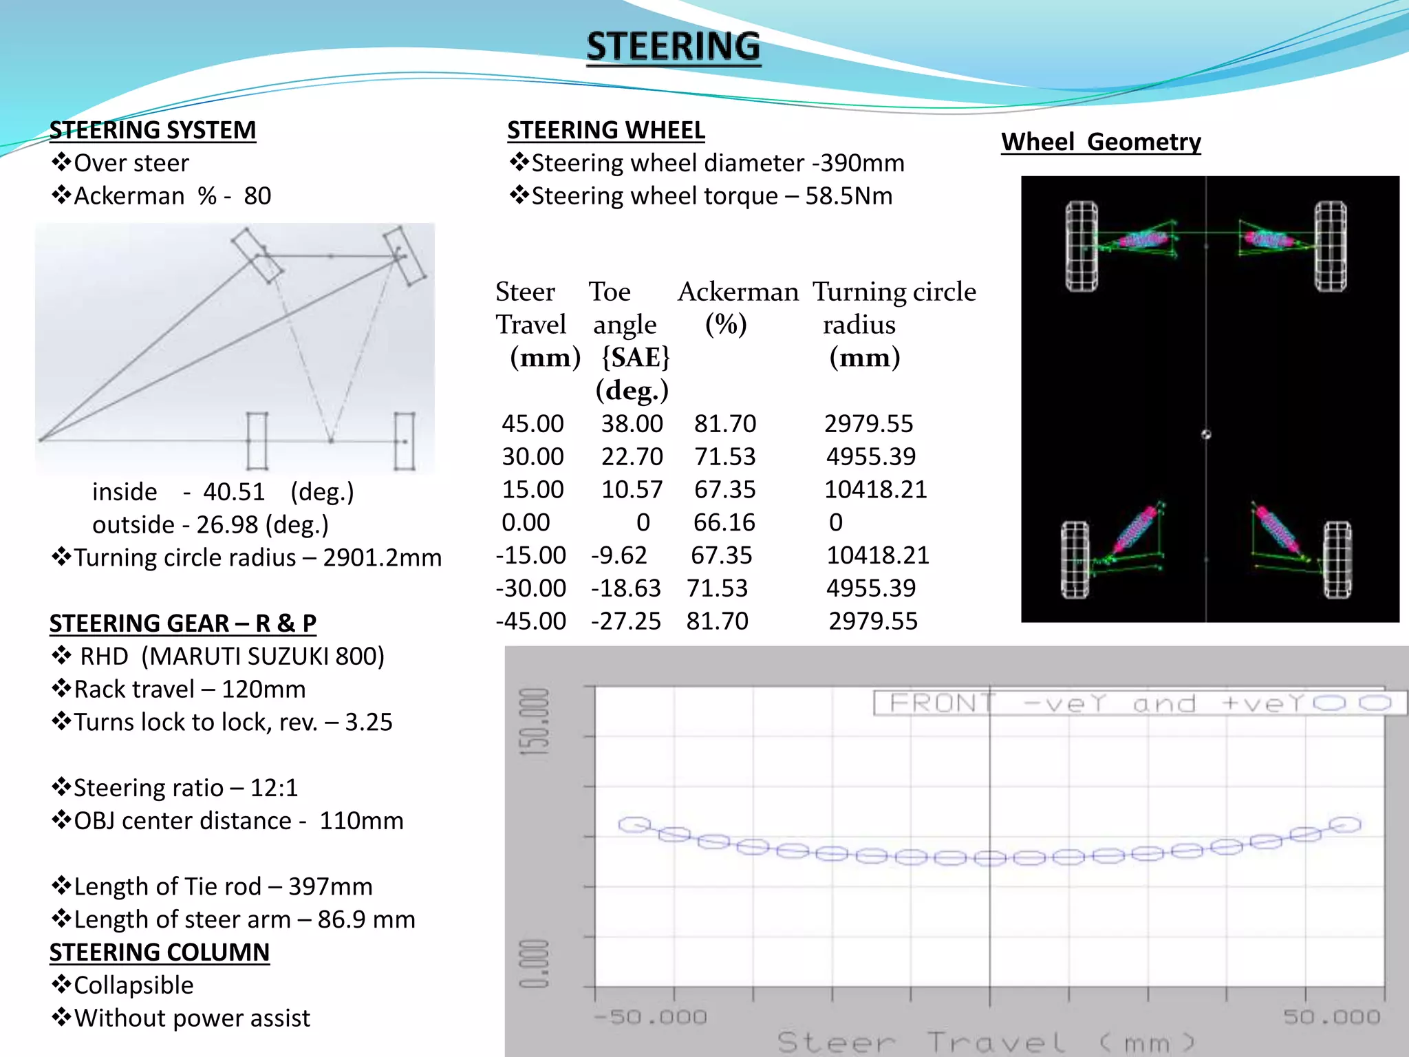
Task: Select turning radius value 2979.55 top row
Action: (x=868, y=424)
